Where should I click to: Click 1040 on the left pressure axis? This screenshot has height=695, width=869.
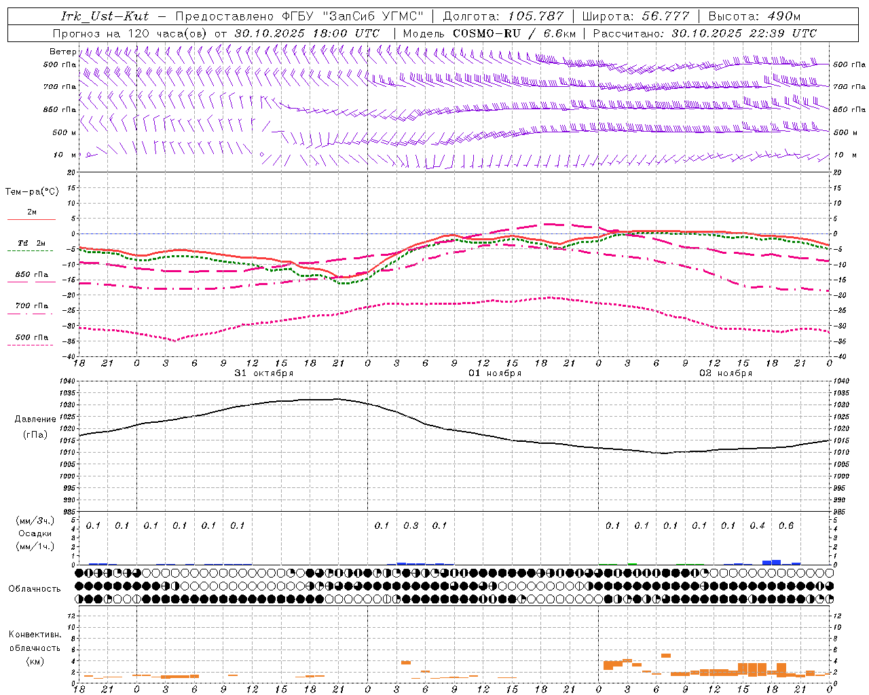pyautogui.click(x=69, y=381)
